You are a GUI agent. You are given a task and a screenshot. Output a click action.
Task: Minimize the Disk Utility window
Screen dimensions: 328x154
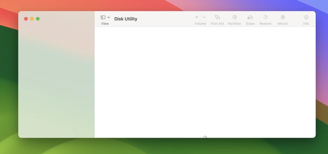coord(32,19)
